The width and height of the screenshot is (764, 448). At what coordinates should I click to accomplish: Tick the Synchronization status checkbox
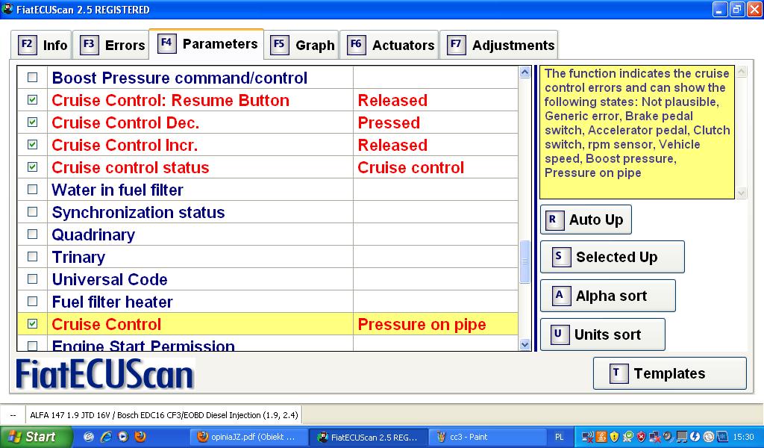tap(32, 211)
